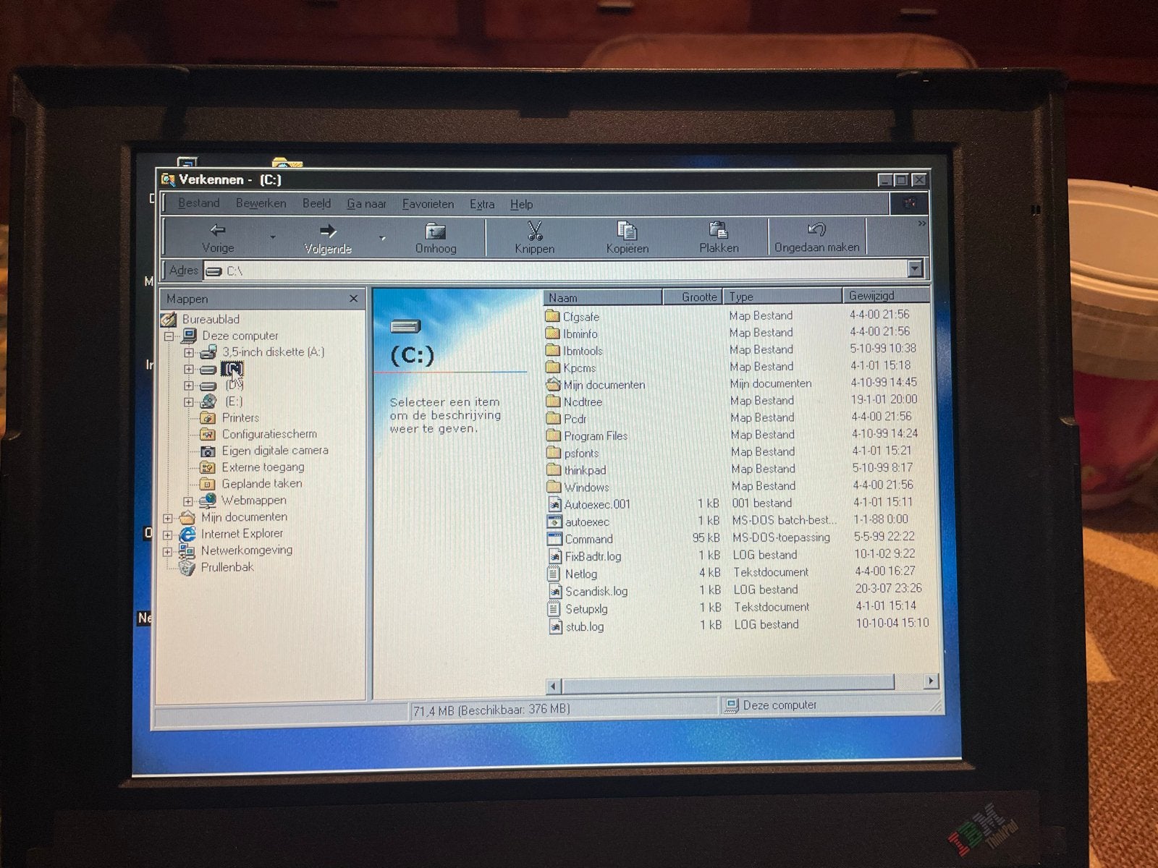Expand the (C:) drive tree node
The width and height of the screenshot is (1158, 868).
pos(189,370)
